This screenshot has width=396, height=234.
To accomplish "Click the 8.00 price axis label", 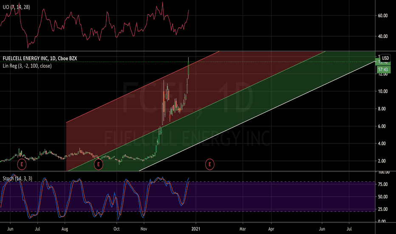I will pyautogui.click(x=382, y=109).
